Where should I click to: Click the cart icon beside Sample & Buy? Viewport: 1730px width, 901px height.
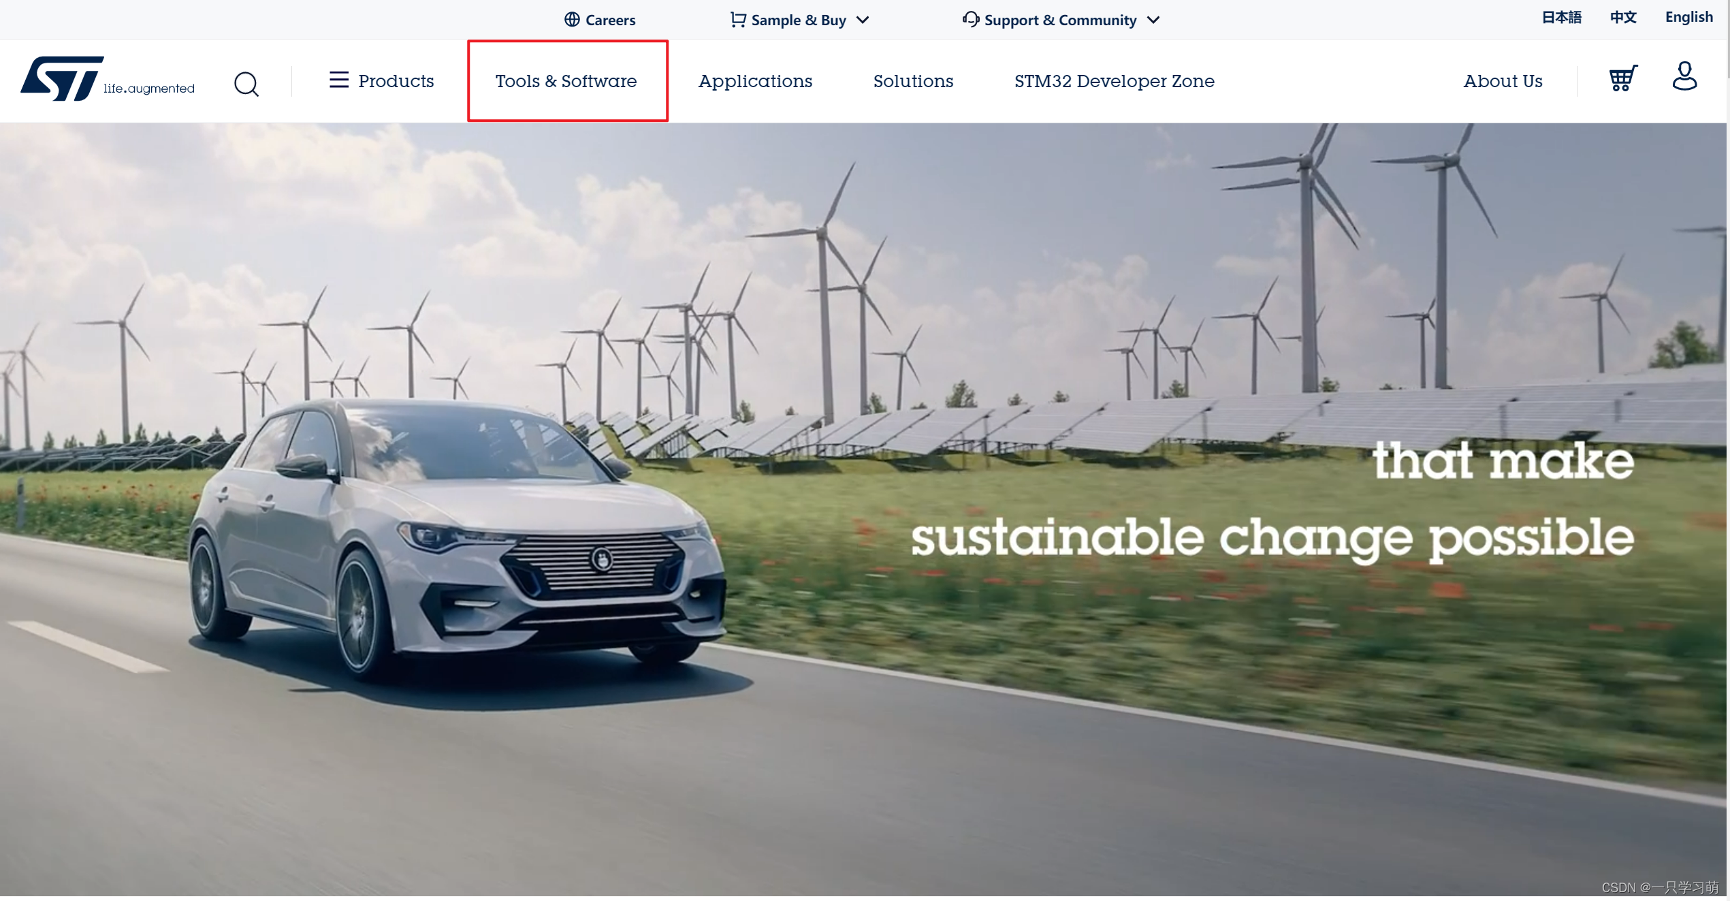coord(737,20)
